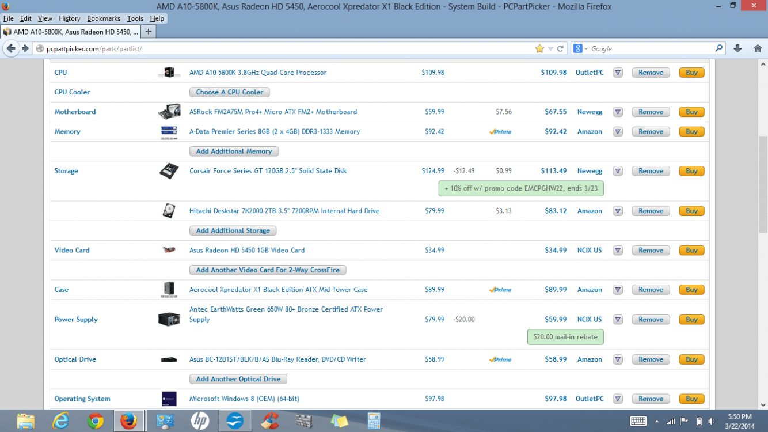Viewport: 768px width, 432px height.
Task: Open the File menu
Action: pos(8,18)
